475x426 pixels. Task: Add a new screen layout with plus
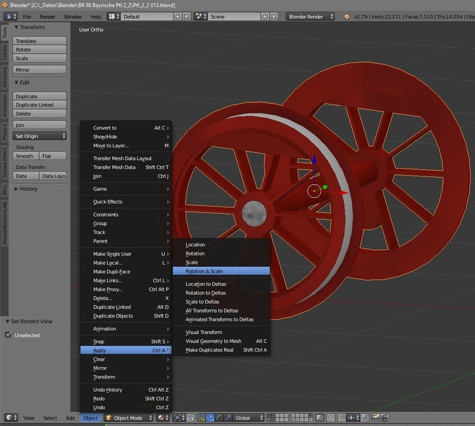pos(178,16)
